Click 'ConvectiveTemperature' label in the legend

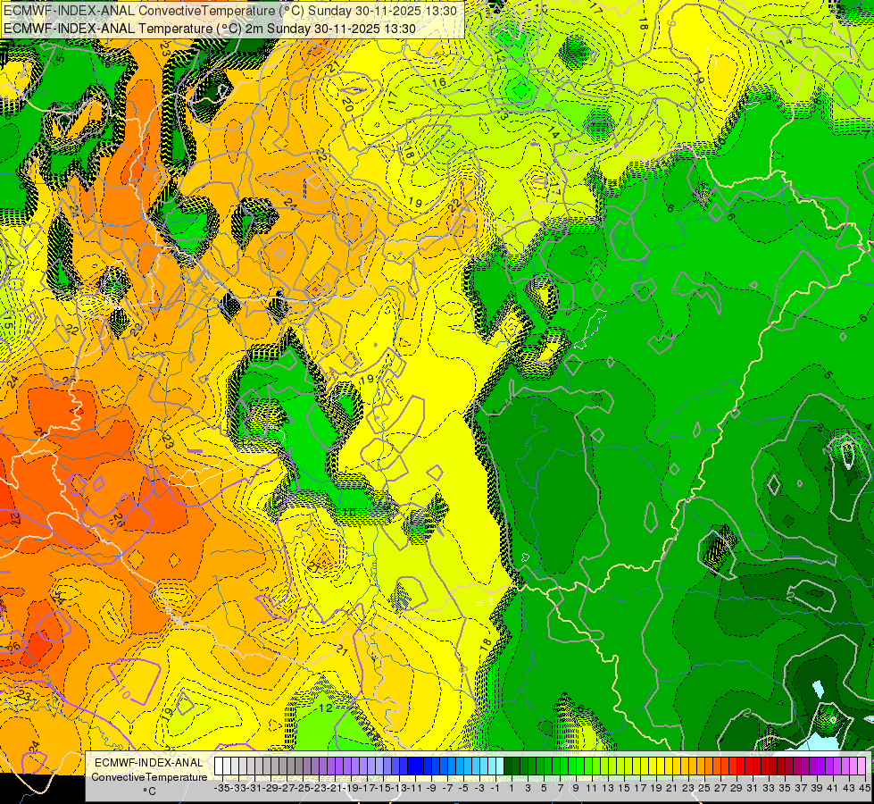click(x=149, y=776)
